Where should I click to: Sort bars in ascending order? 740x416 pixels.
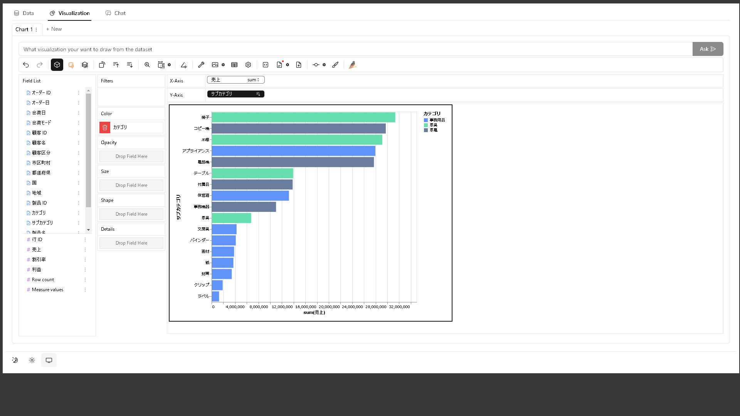tap(116, 65)
